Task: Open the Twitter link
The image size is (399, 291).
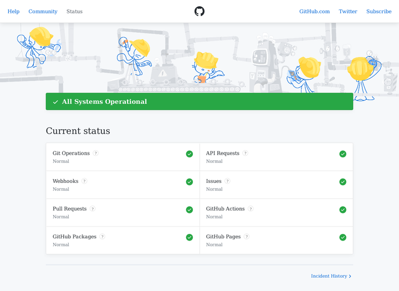Action: [x=348, y=12]
